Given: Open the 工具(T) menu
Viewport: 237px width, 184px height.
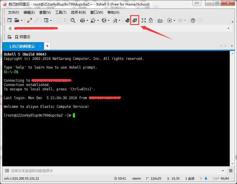Looking at the screenshot, I should click(61, 12).
